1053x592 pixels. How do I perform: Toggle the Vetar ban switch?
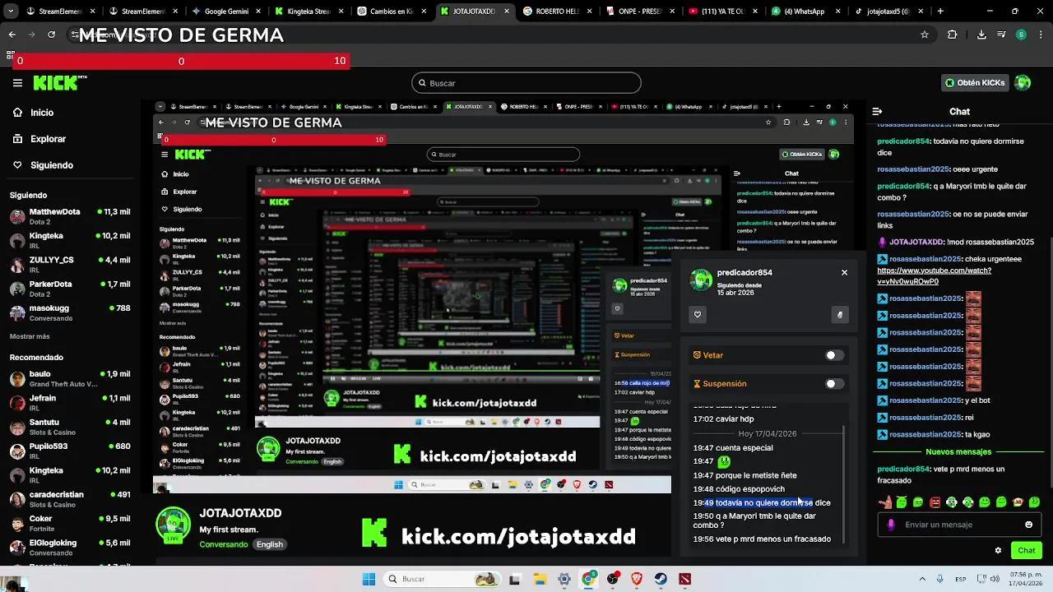click(835, 355)
